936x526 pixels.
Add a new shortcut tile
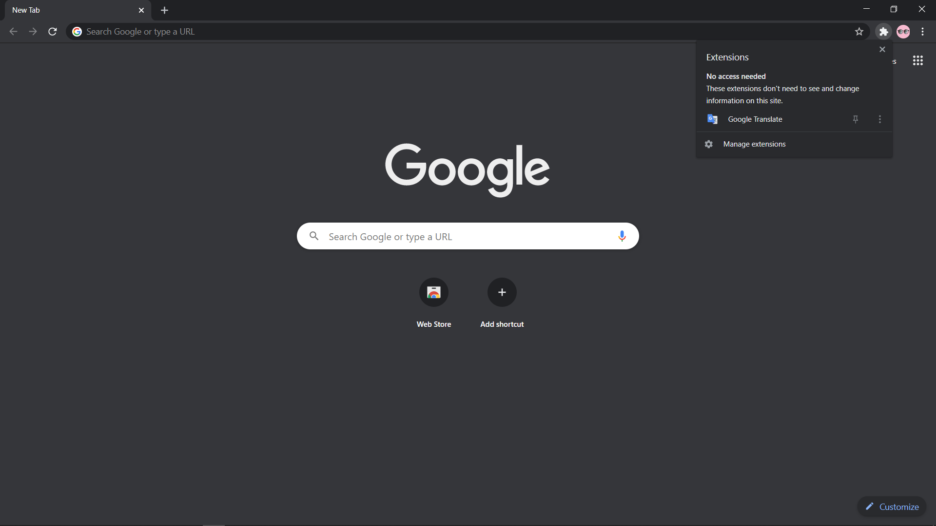(x=502, y=302)
